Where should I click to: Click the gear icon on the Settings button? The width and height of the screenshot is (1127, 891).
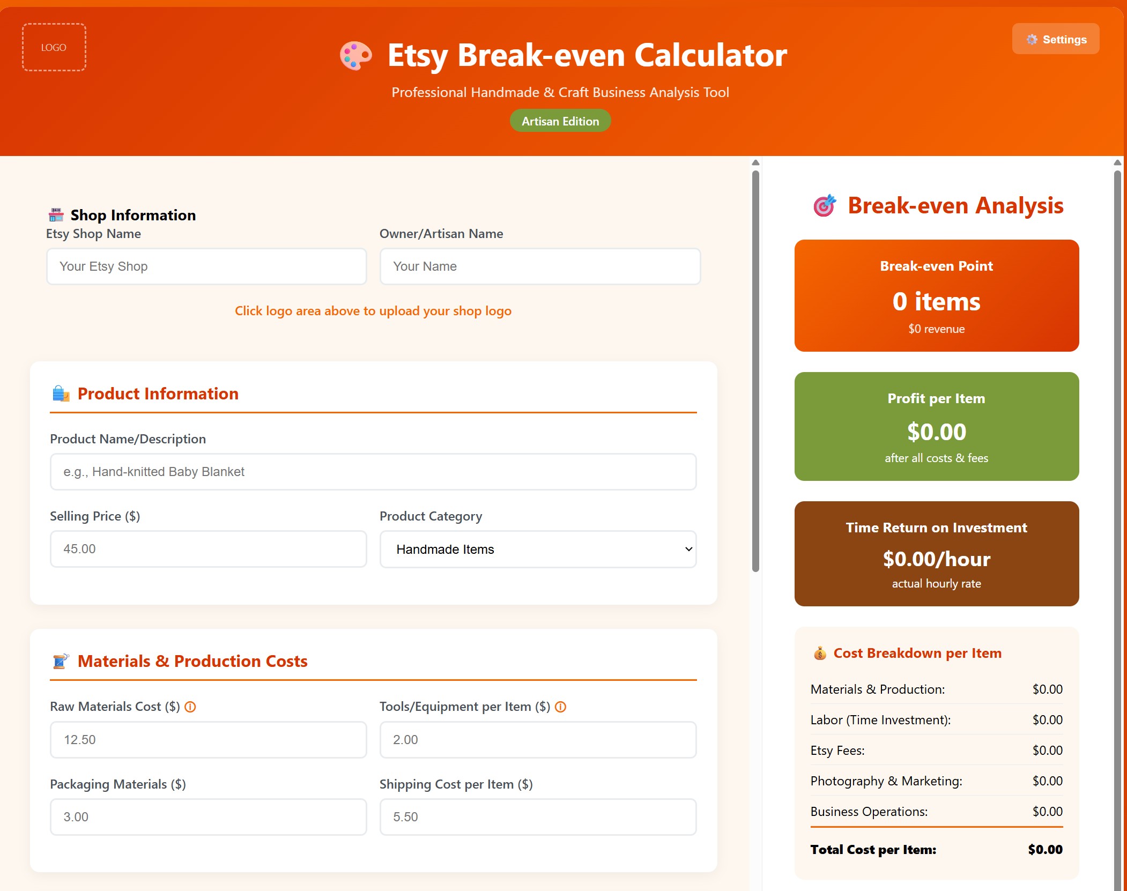[1032, 39]
